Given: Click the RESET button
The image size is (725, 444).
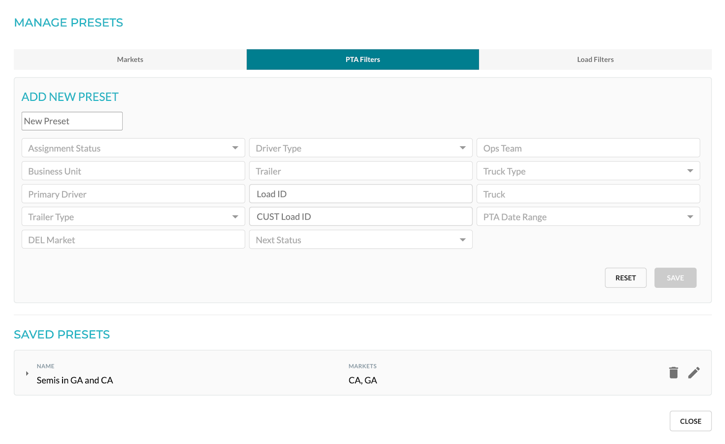Looking at the screenshot, I should [x=625, y=278].
